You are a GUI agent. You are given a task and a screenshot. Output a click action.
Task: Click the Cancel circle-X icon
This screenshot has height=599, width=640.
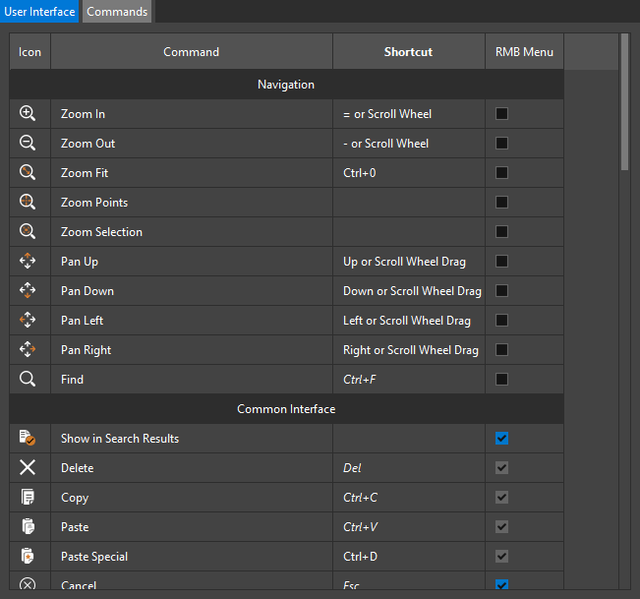[x=28, y=584]
